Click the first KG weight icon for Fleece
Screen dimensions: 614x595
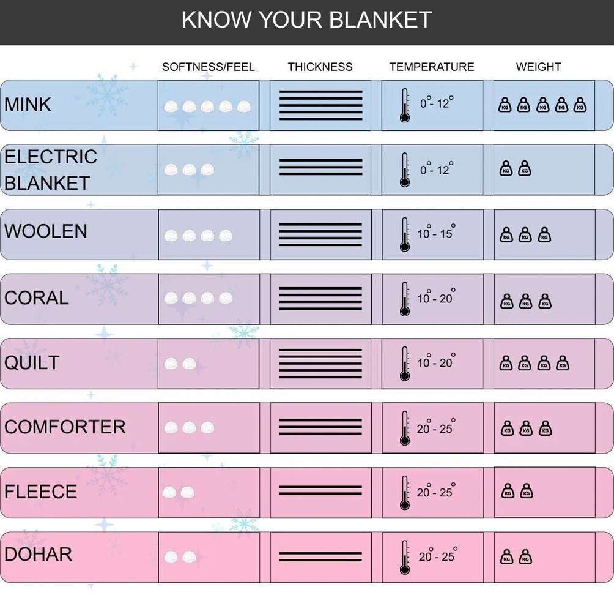(507, 491)
